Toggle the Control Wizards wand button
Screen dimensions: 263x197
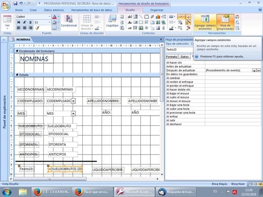point(188,22)
